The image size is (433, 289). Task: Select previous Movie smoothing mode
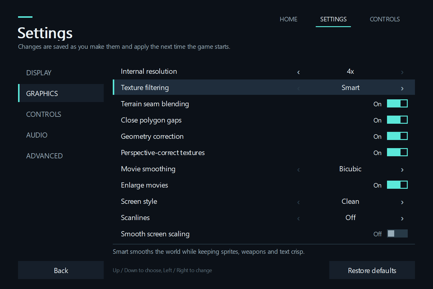(299, 169)
